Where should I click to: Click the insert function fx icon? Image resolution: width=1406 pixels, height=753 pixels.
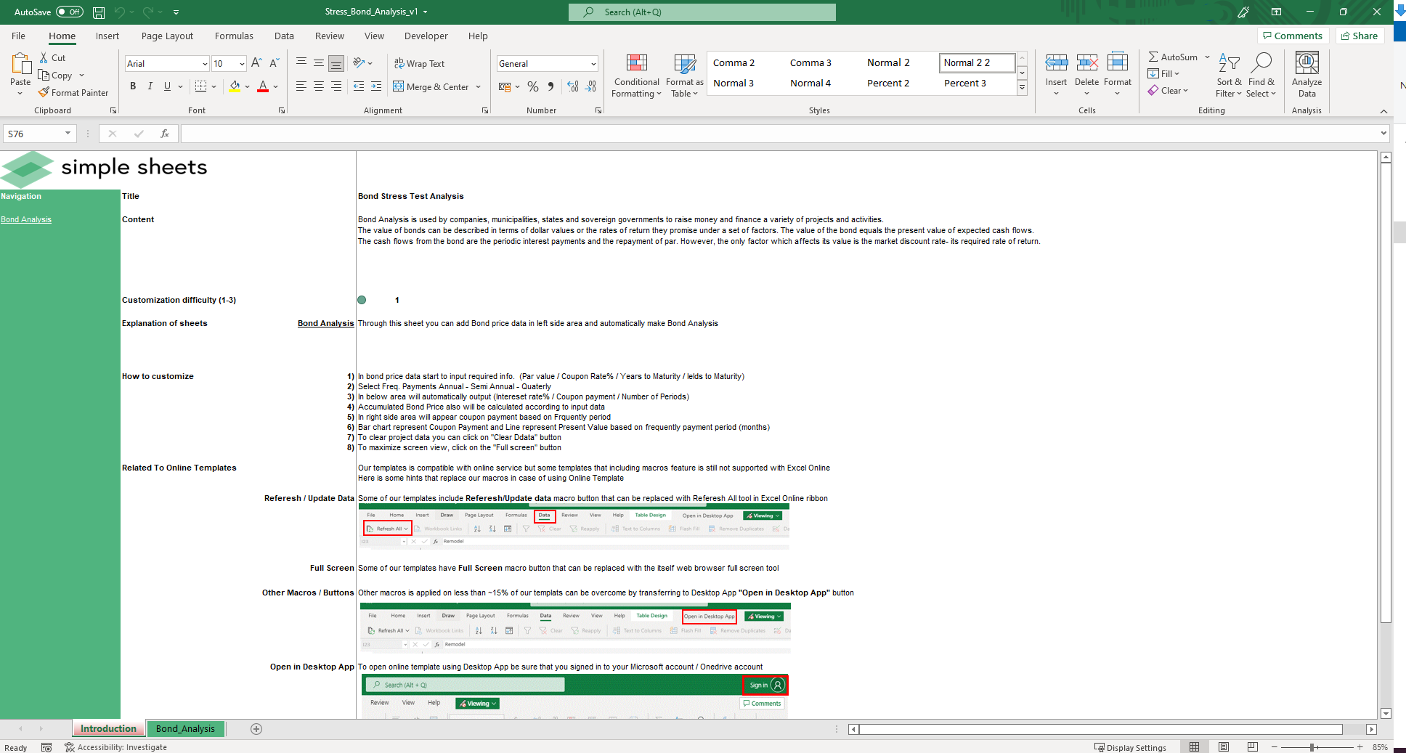pyautogui.click(x=165, y=134)
